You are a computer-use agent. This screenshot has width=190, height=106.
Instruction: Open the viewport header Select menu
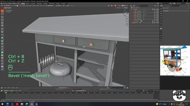(x=24, y=6)
